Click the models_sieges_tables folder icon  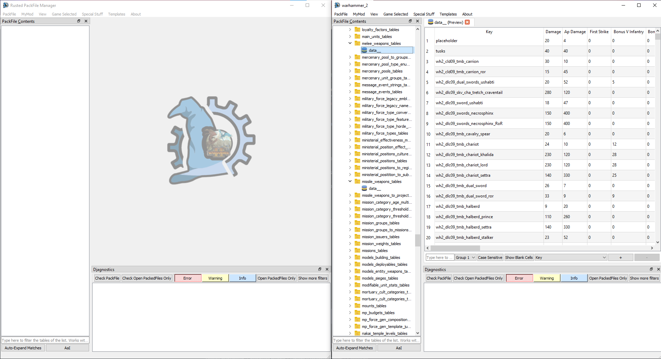click(x=357, y=278)
